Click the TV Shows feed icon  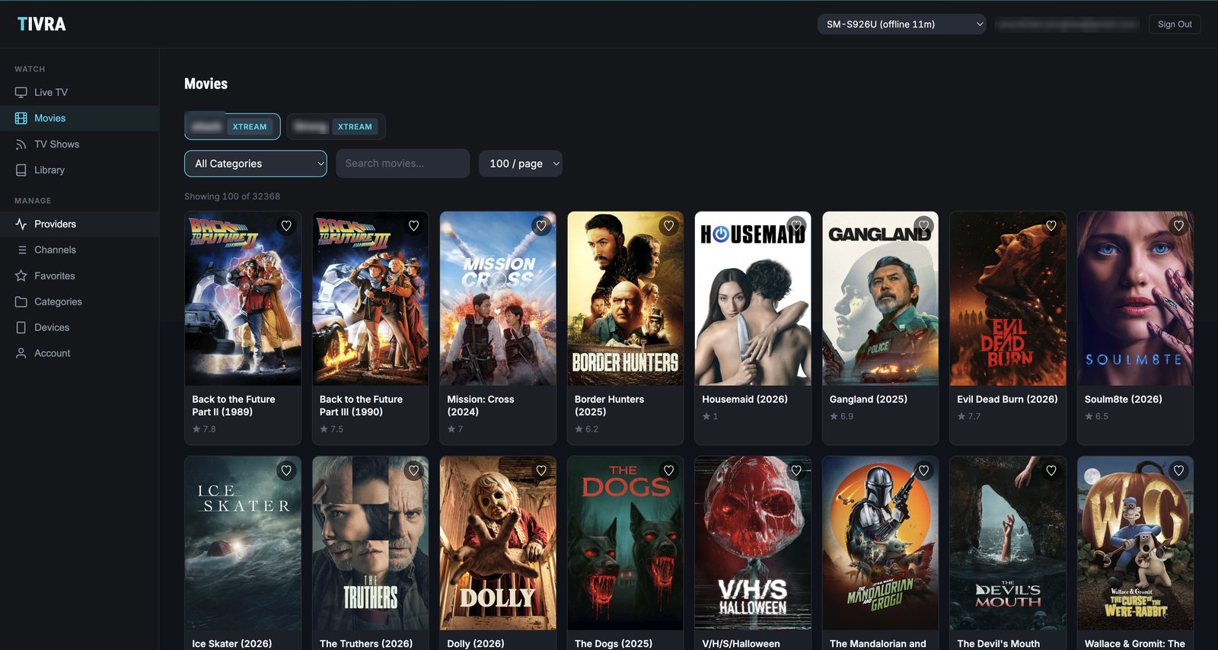(21, 144)
